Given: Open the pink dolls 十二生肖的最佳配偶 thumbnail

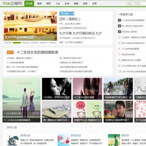Looking at the screenshot, I should click(87, 89).
